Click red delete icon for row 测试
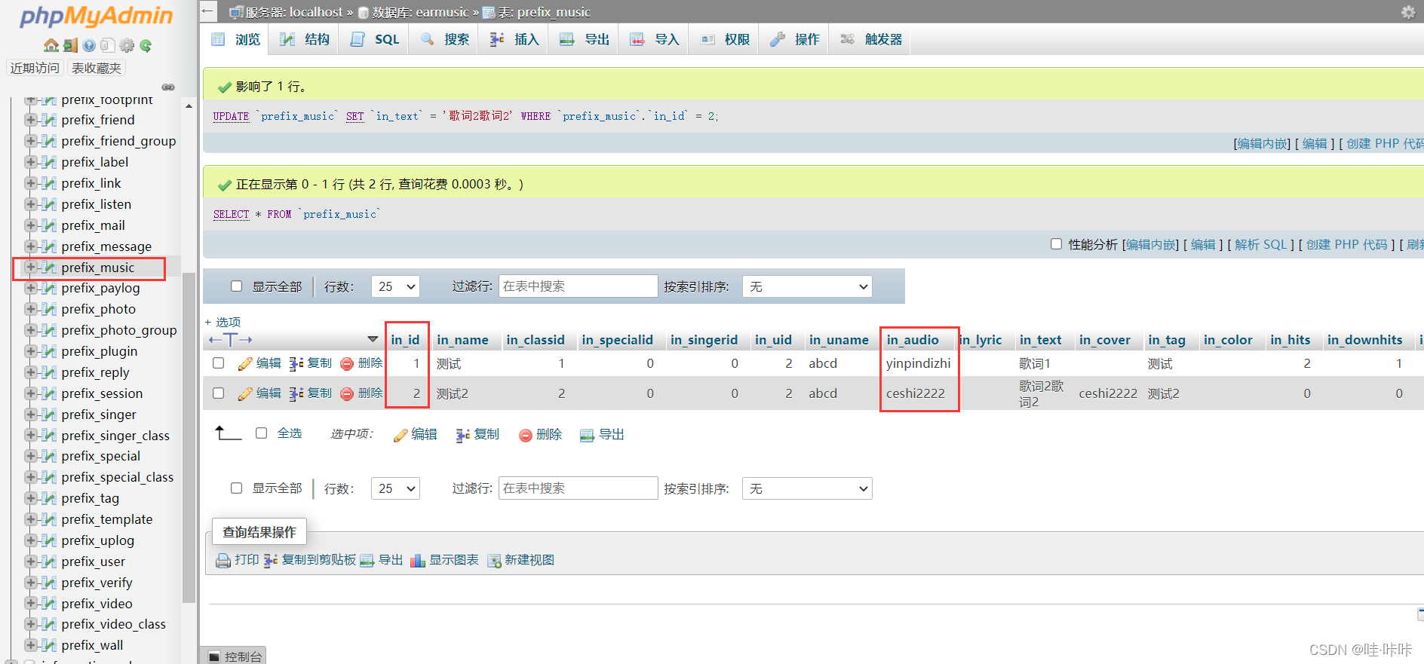 [x=347, y=363]
